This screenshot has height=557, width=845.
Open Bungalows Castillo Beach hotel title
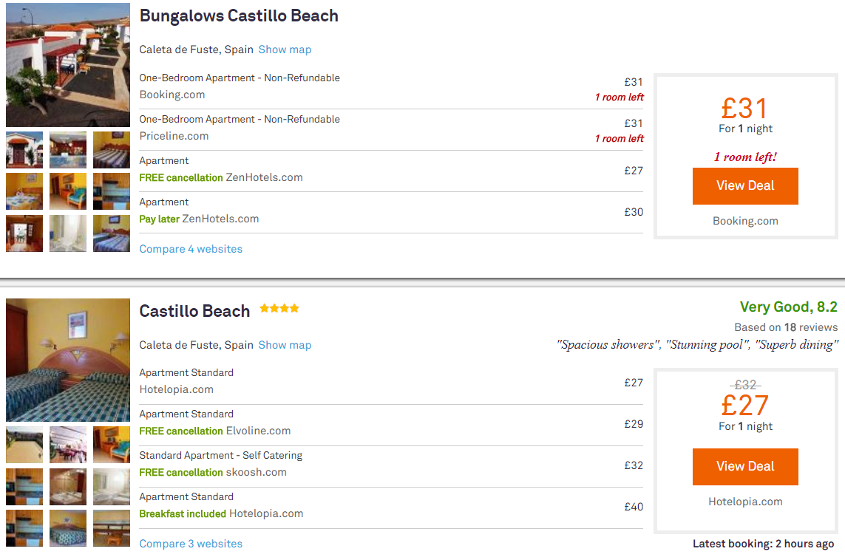point(239,16)
